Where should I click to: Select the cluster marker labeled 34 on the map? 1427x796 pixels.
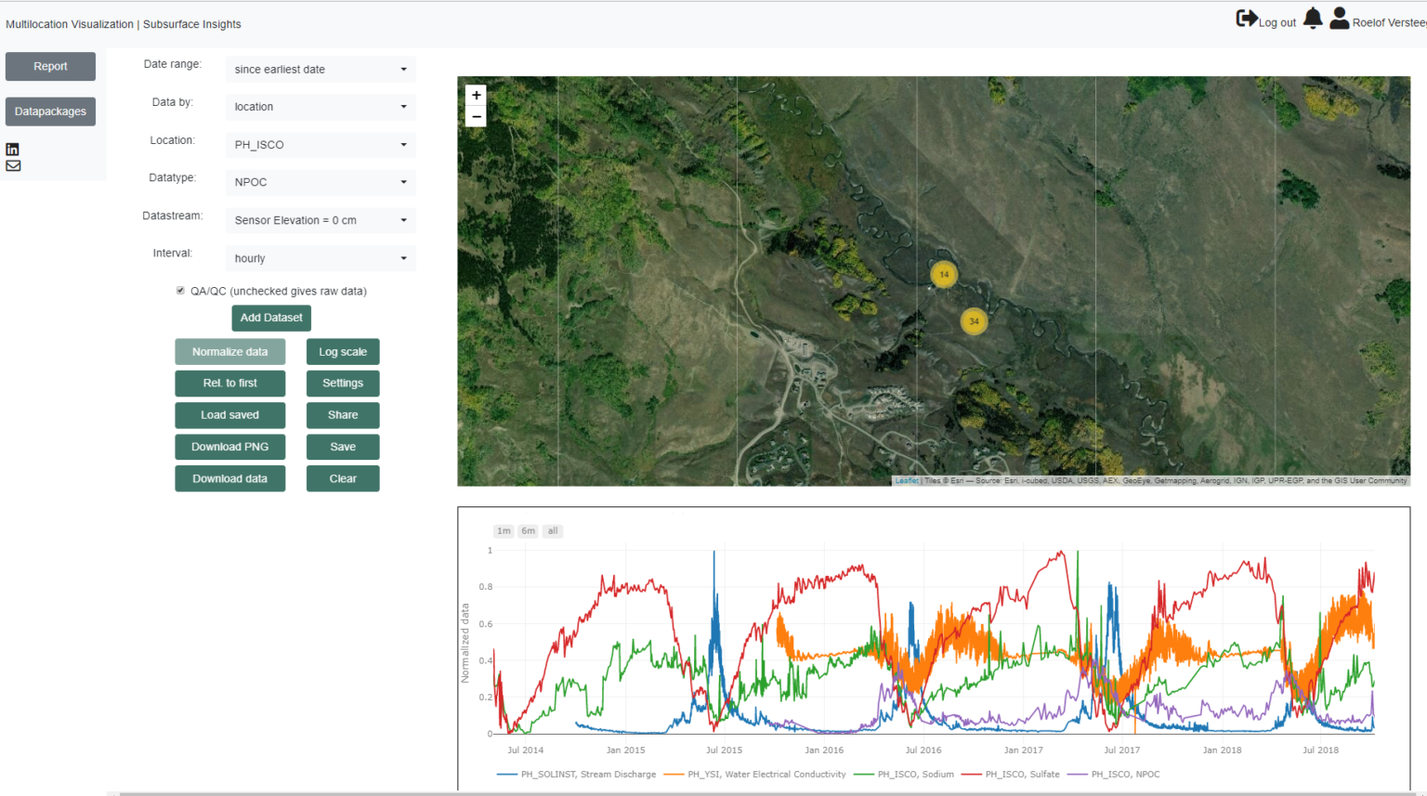973,320
